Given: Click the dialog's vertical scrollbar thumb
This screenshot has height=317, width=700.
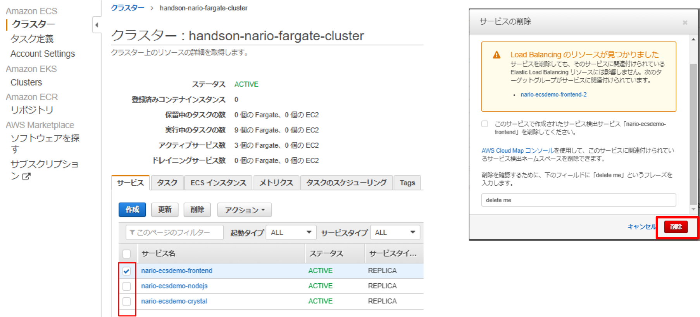Looking at the screenshot, I should click(x=693, y=134).
